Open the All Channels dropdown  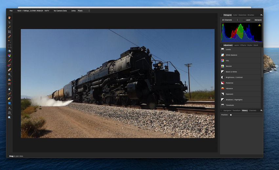point(230,20)
